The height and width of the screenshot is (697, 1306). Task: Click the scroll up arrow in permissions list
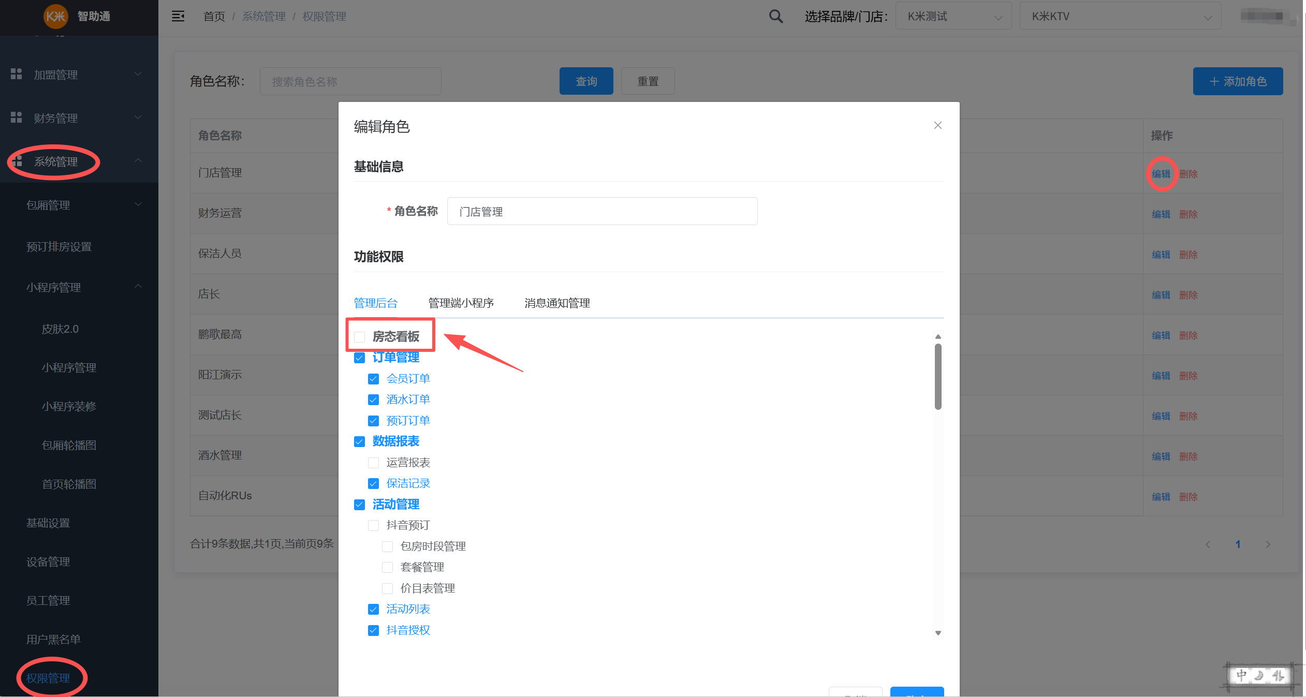[x=938, y=337]
